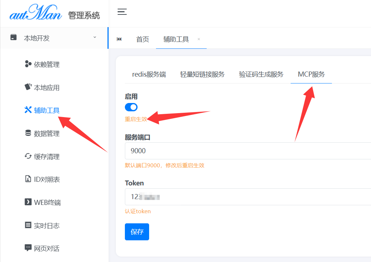Click the 缓存清理 refresh icon
The width and height of the screenshot is (371, 262).
(28, 156)
